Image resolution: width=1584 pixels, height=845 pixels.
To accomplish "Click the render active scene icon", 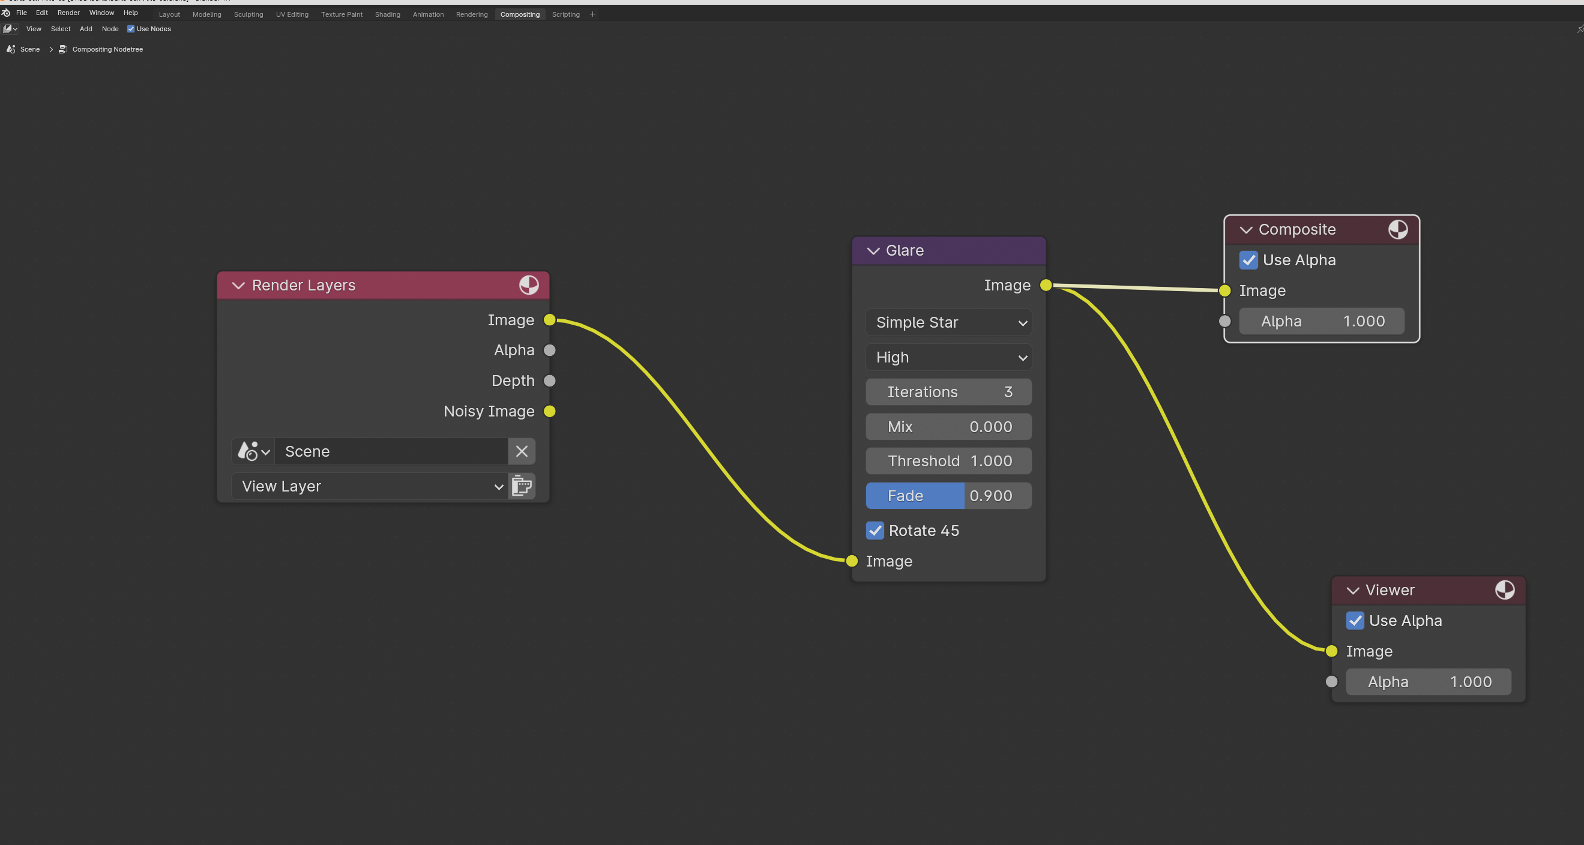I will point(522,486).
